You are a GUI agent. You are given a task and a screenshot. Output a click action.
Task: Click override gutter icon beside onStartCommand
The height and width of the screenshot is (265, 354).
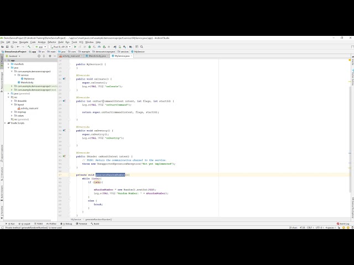point(64,101)
